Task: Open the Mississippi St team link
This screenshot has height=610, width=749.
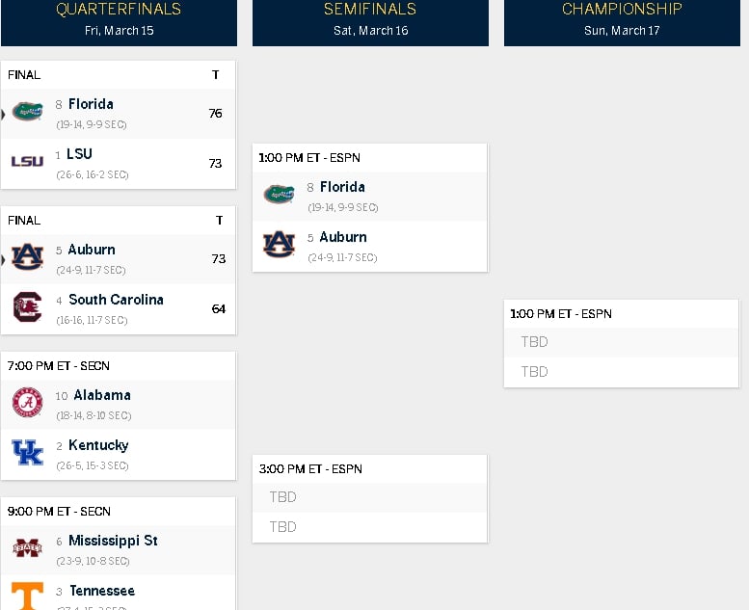Action: 113,541
